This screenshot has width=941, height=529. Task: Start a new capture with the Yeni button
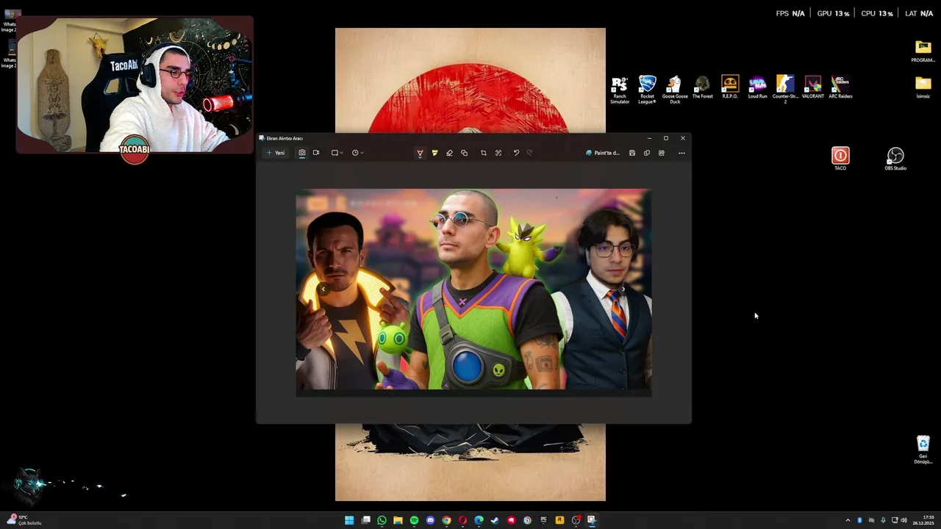(x=276, y=153)
